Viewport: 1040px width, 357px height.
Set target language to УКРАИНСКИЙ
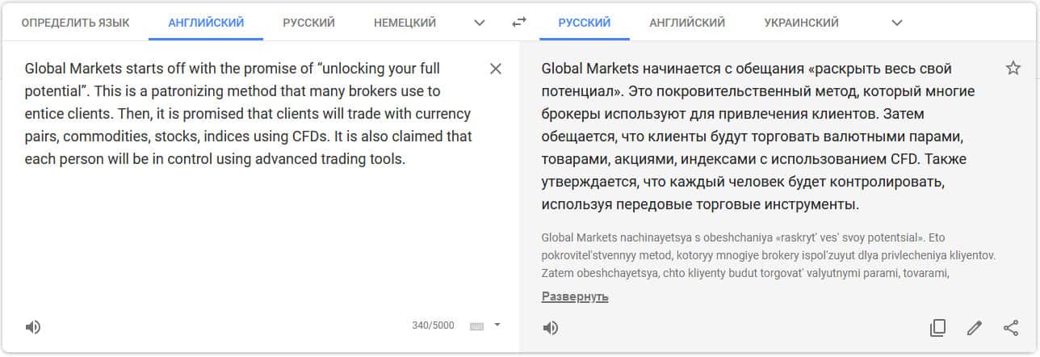(x=801, y=23)
